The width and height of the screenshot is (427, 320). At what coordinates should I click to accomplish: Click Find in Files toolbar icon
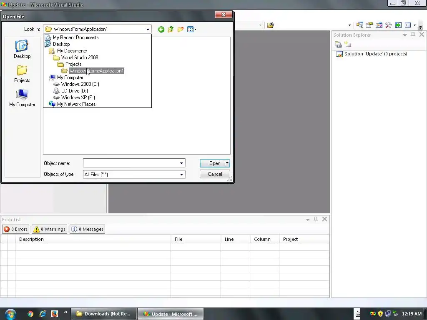click(x=270, y=25)
